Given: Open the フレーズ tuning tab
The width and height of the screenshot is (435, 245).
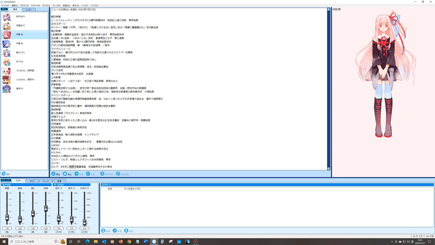Looking at the screenshot, I should (45, 181).
